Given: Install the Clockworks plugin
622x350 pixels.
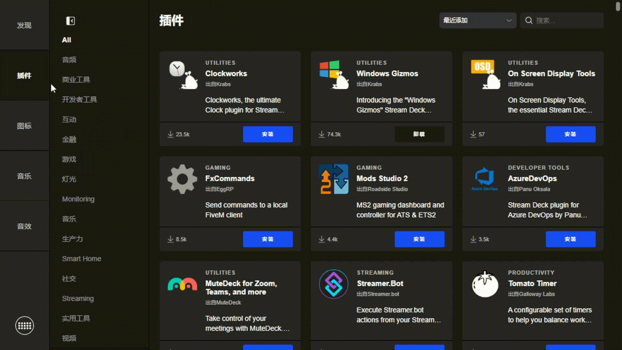Looking at the screenshot, I should tap(268, 134).
